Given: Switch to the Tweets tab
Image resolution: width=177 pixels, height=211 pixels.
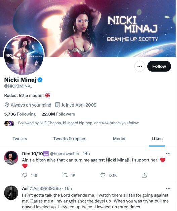Looking at the screenshot, I should pyautogui.click(x=20, y=139).
